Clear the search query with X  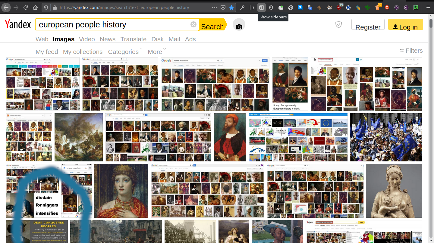193,25
